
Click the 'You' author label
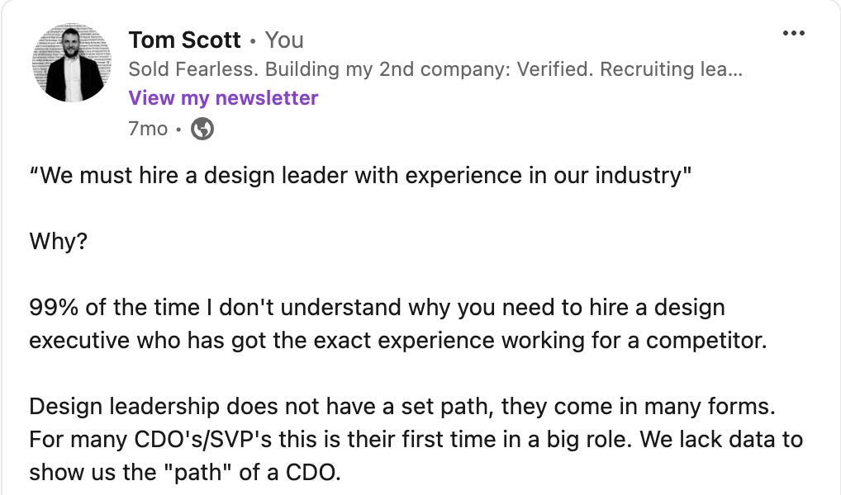285,40
